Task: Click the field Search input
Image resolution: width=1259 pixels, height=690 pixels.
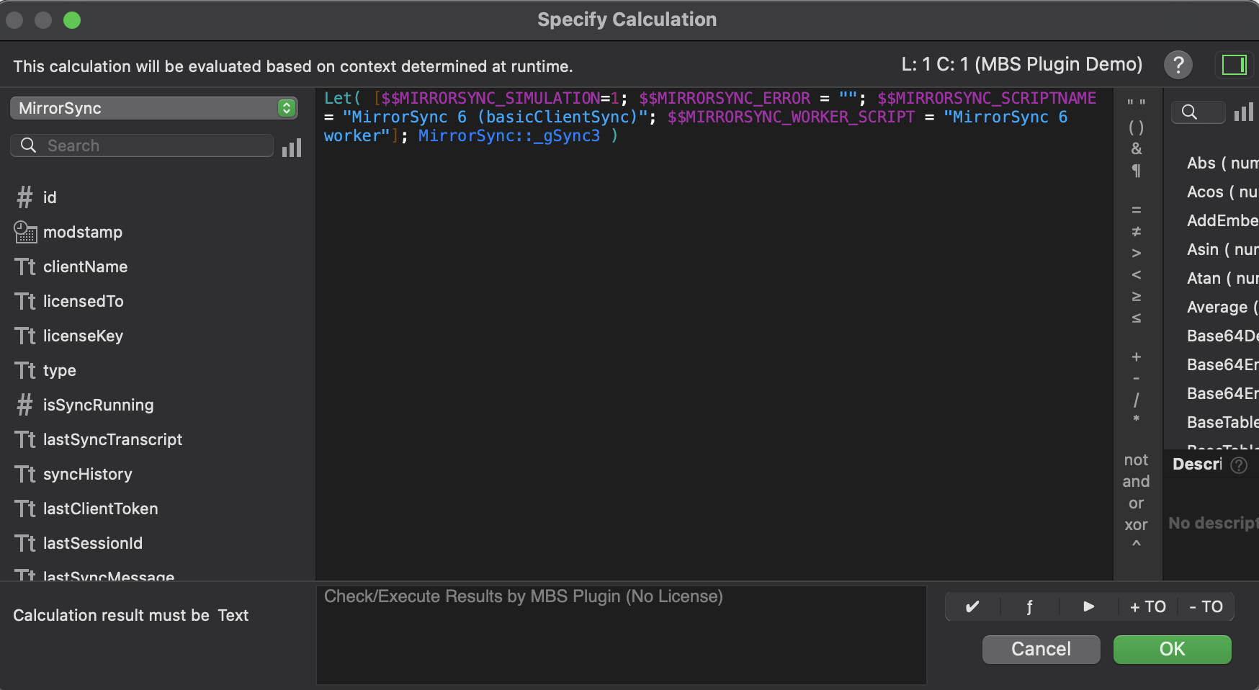Action: tap(142, 145)
